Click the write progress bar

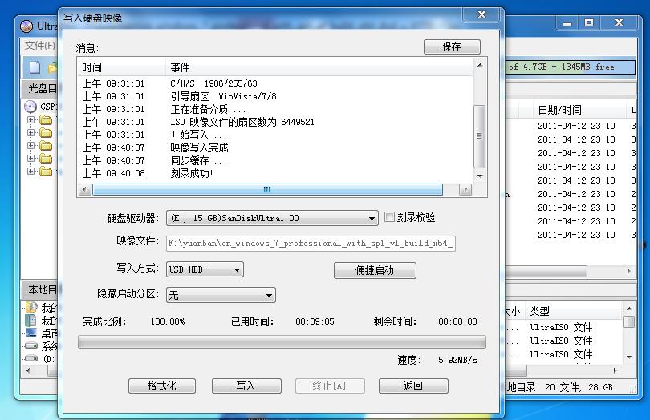(282, 342)
